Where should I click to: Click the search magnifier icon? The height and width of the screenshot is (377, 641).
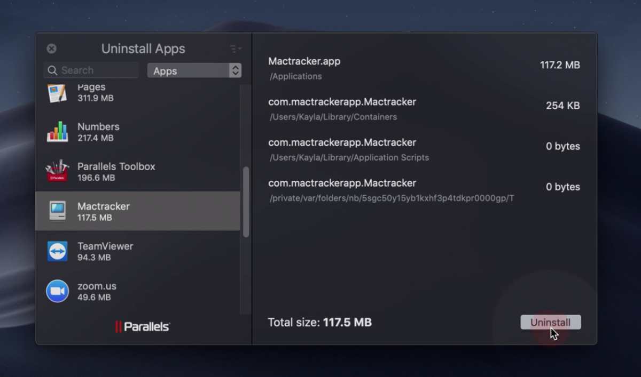52,70
